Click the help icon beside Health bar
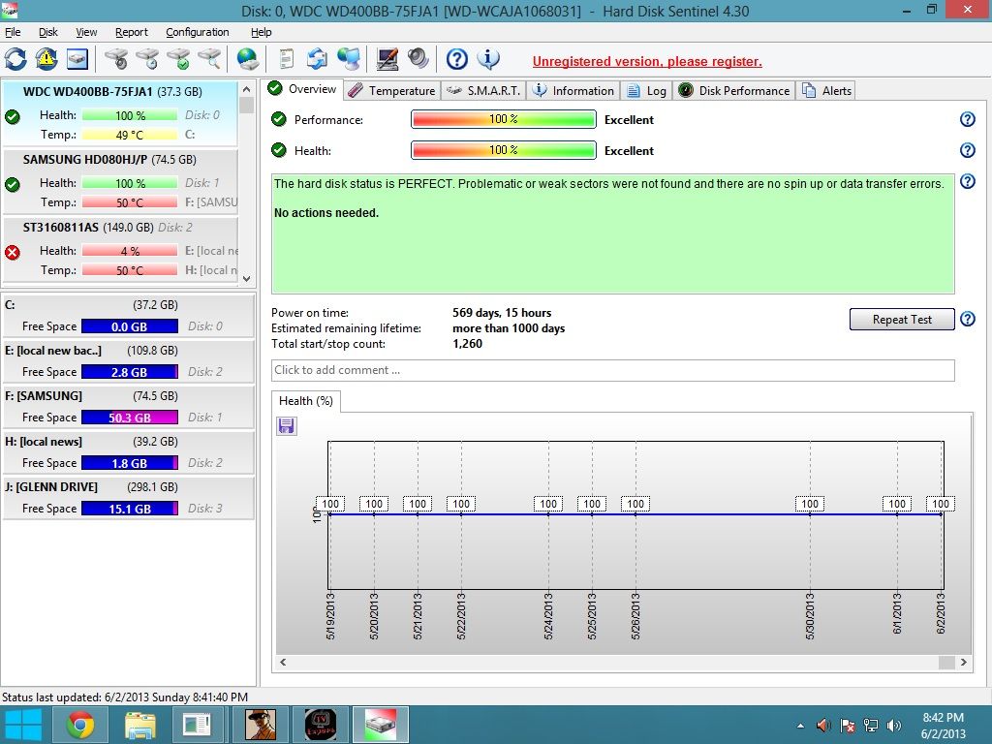Image resolution: width=992 pixels, height=744 pixels. (968, 150)
